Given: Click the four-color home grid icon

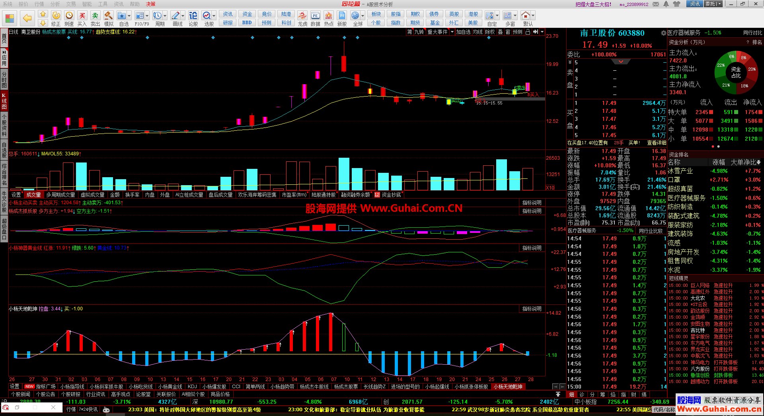Looking at the screenshot, I should coord(10,18).
